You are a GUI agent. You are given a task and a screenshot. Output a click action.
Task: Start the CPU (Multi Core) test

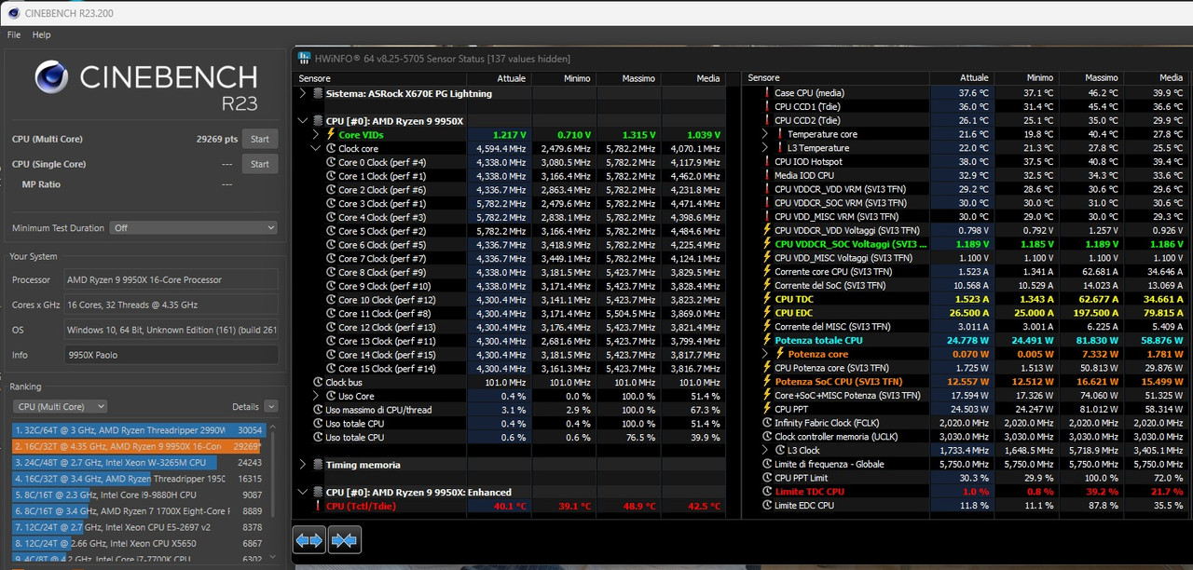click(260, 139)
